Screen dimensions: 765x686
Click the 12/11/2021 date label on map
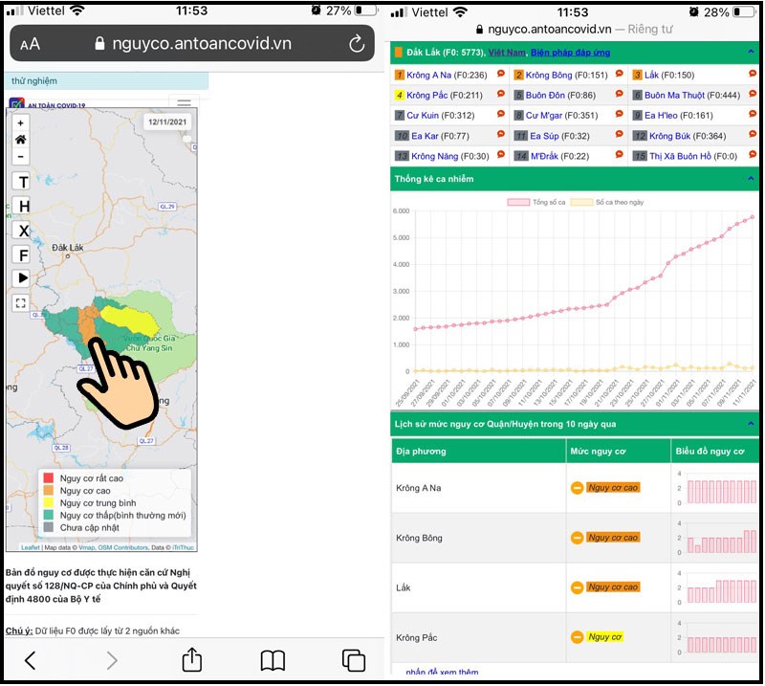[x=167, y=122]
